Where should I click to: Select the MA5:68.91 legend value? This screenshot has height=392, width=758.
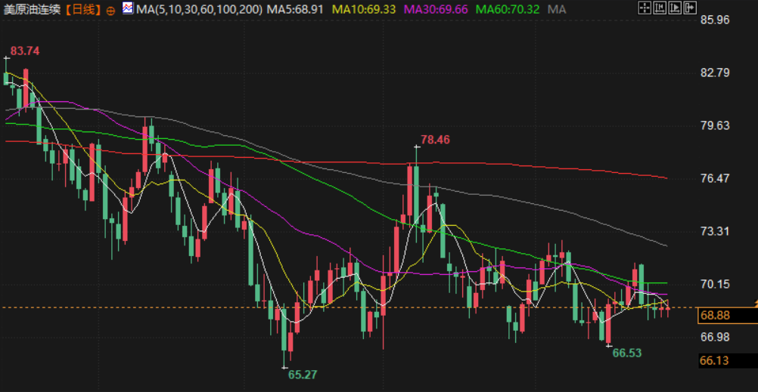click(x=295, y=9)
